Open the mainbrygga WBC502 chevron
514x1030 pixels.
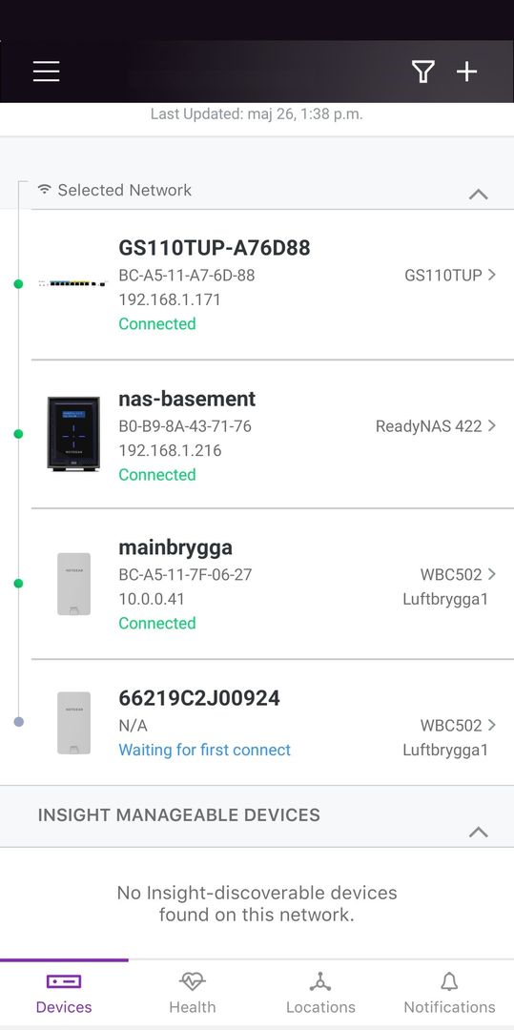point(492,574)
